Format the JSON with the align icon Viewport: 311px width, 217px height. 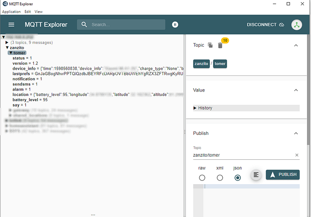(x=256, y=175)
